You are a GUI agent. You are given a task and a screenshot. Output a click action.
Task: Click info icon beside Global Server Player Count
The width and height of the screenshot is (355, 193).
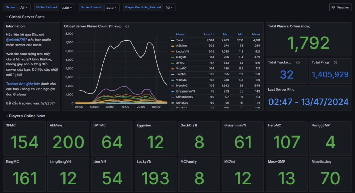[127, 26]
